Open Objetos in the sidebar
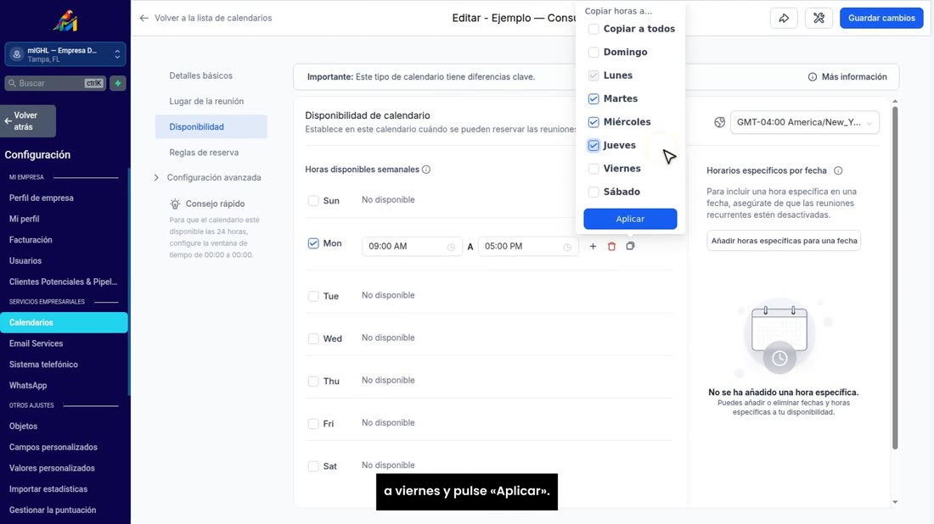Image resolution: width=934 pixels, height=524 pixels. pos(23,426)
